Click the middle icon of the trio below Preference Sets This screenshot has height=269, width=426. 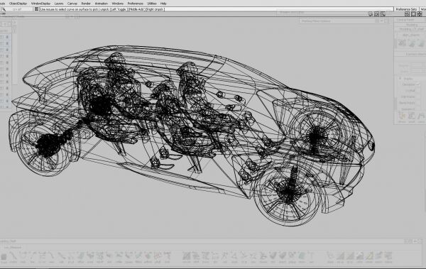[x=413, y=14]
